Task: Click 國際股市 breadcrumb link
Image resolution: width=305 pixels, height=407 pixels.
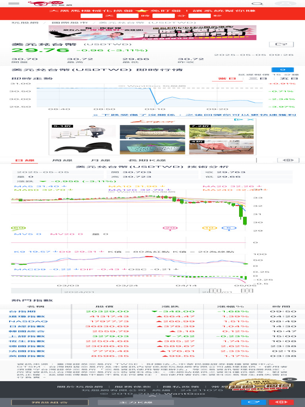Action: tap(69, 23)
